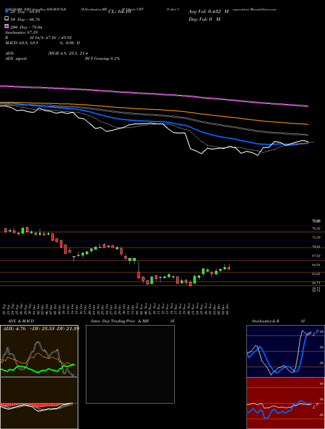Image resolution: width=325 pixels, height=429 pixels.
Task: Click the 70.45 price axis label
Action: [x=317, y=246]
